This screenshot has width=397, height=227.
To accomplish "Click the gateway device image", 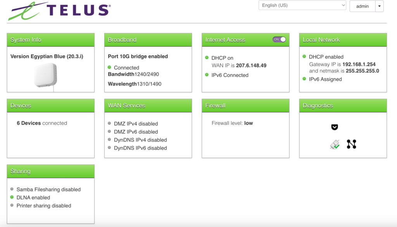I will (x=46, y=75).
